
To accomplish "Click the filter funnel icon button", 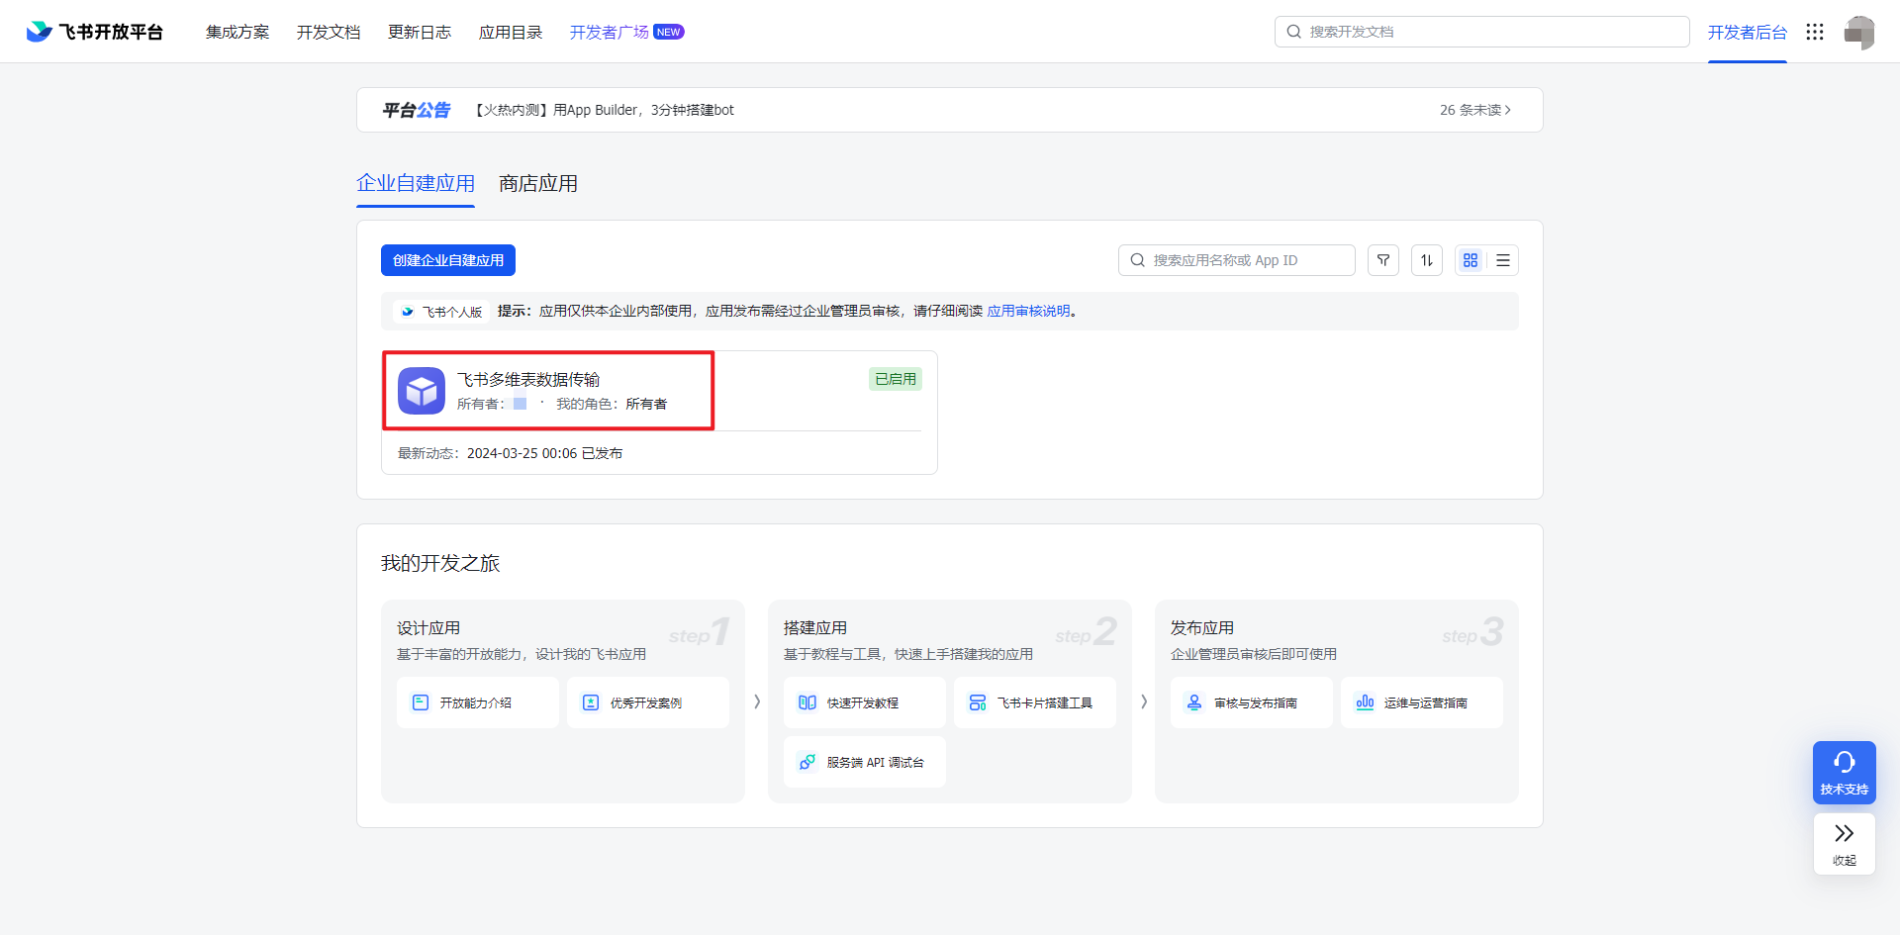I will (1383, 260).
